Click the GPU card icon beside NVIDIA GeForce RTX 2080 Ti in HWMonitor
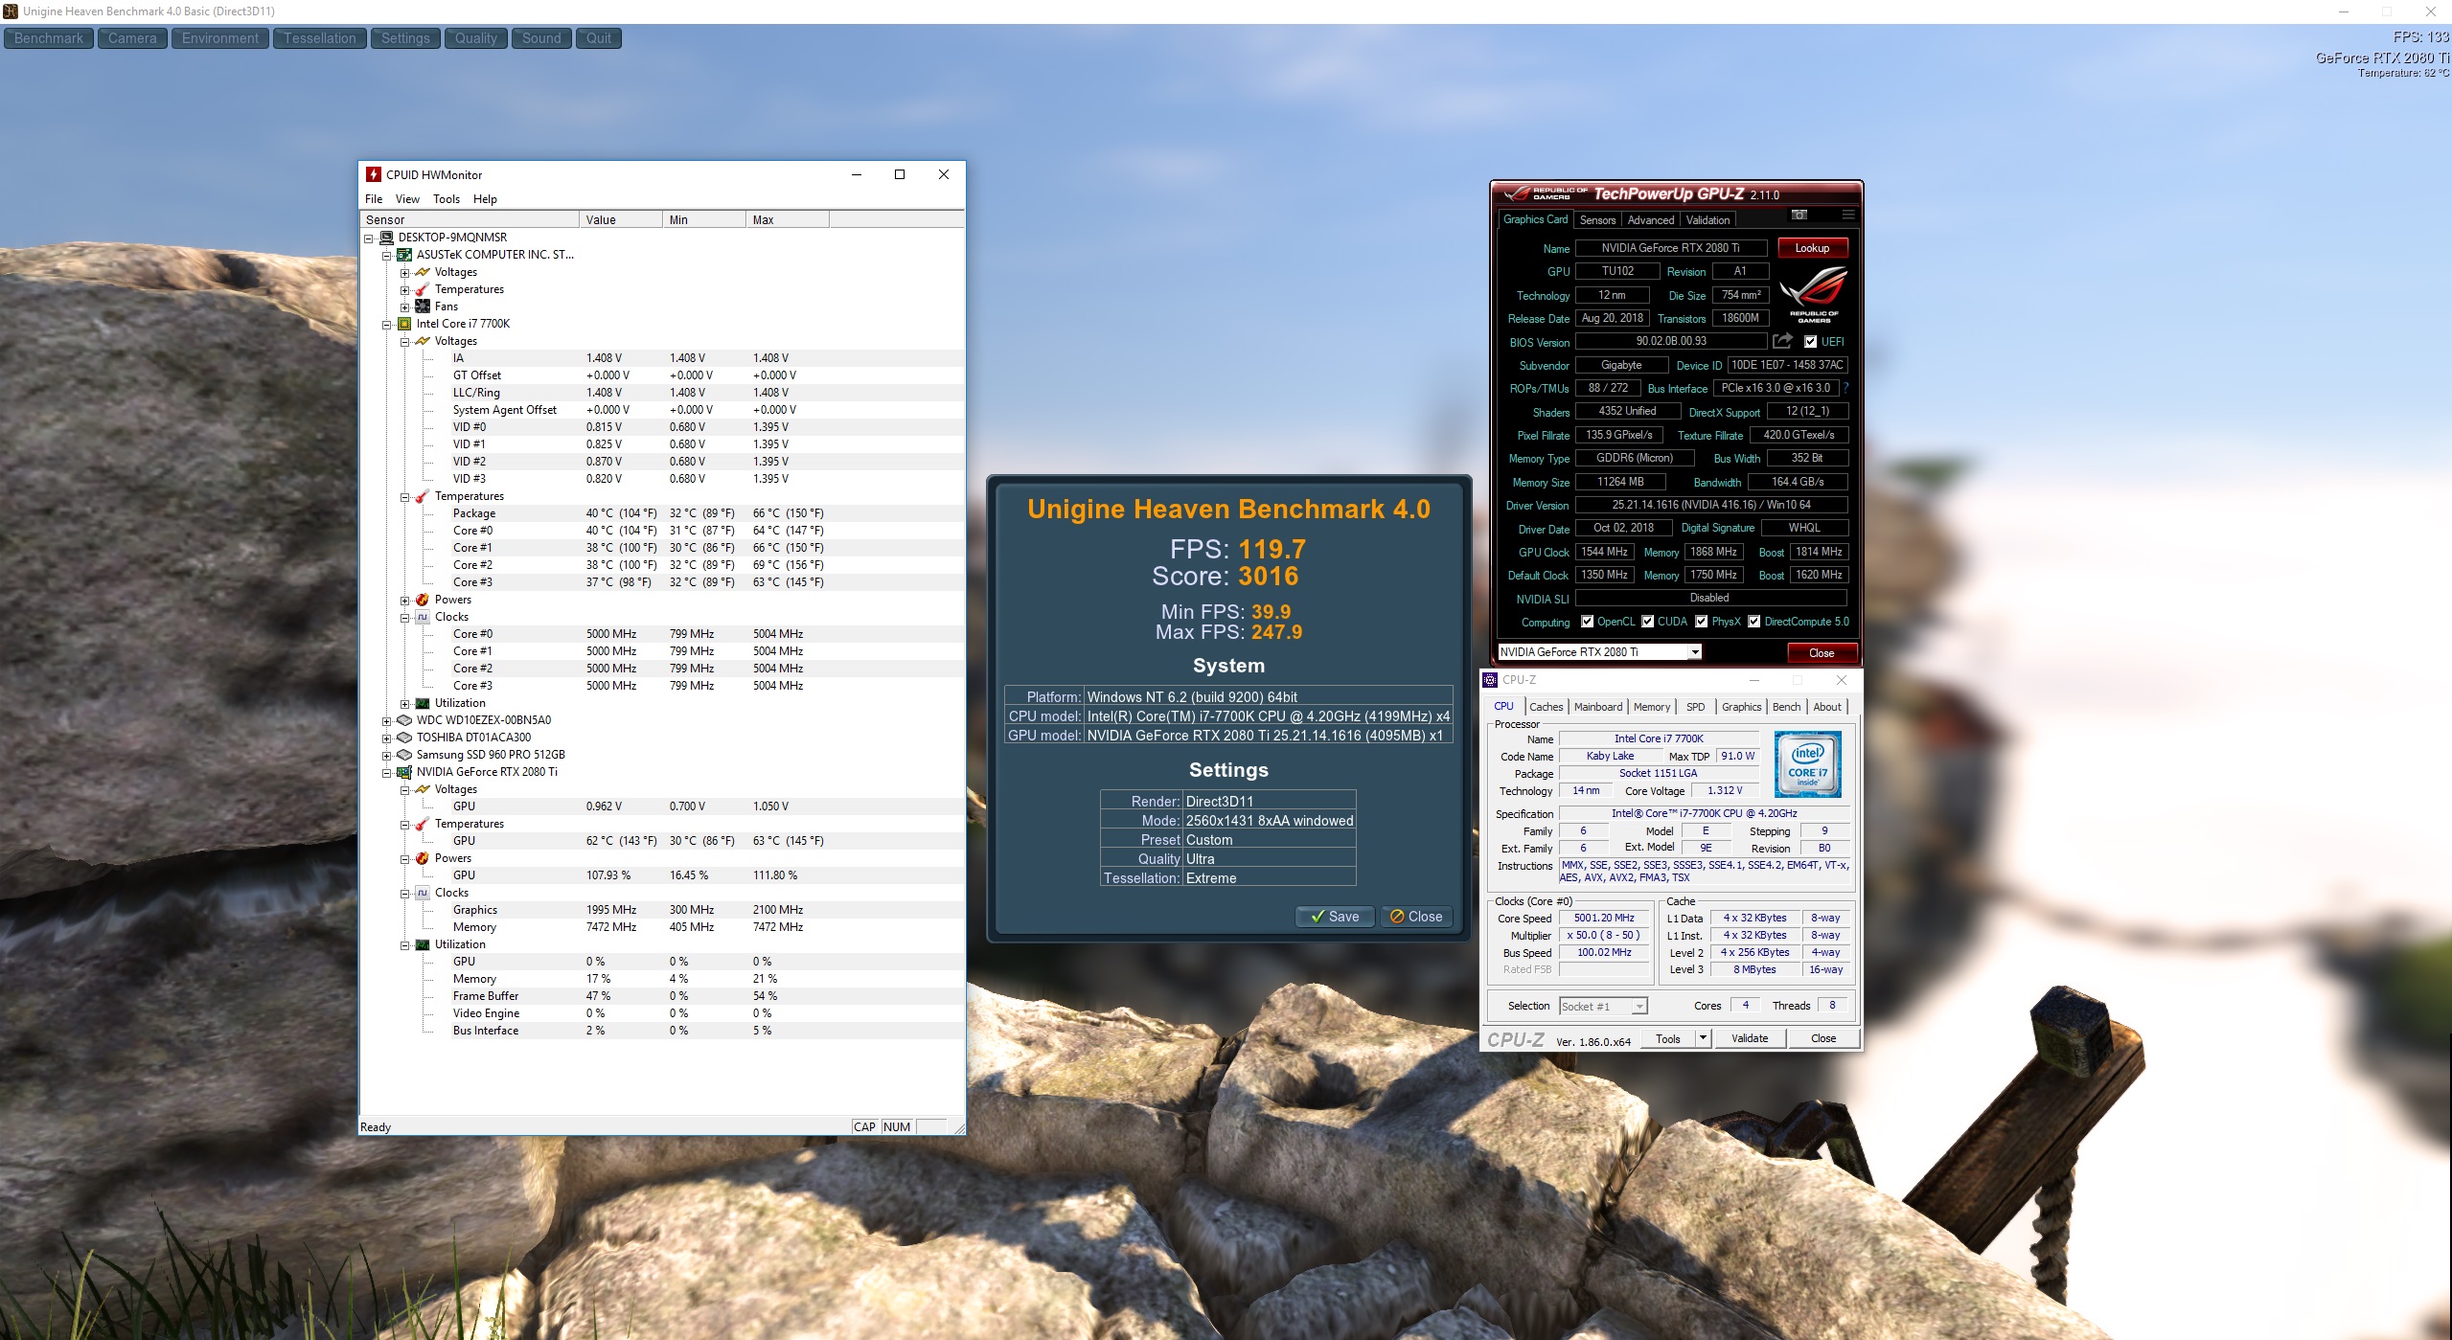 pyautogui.click(x=404, y=772)
